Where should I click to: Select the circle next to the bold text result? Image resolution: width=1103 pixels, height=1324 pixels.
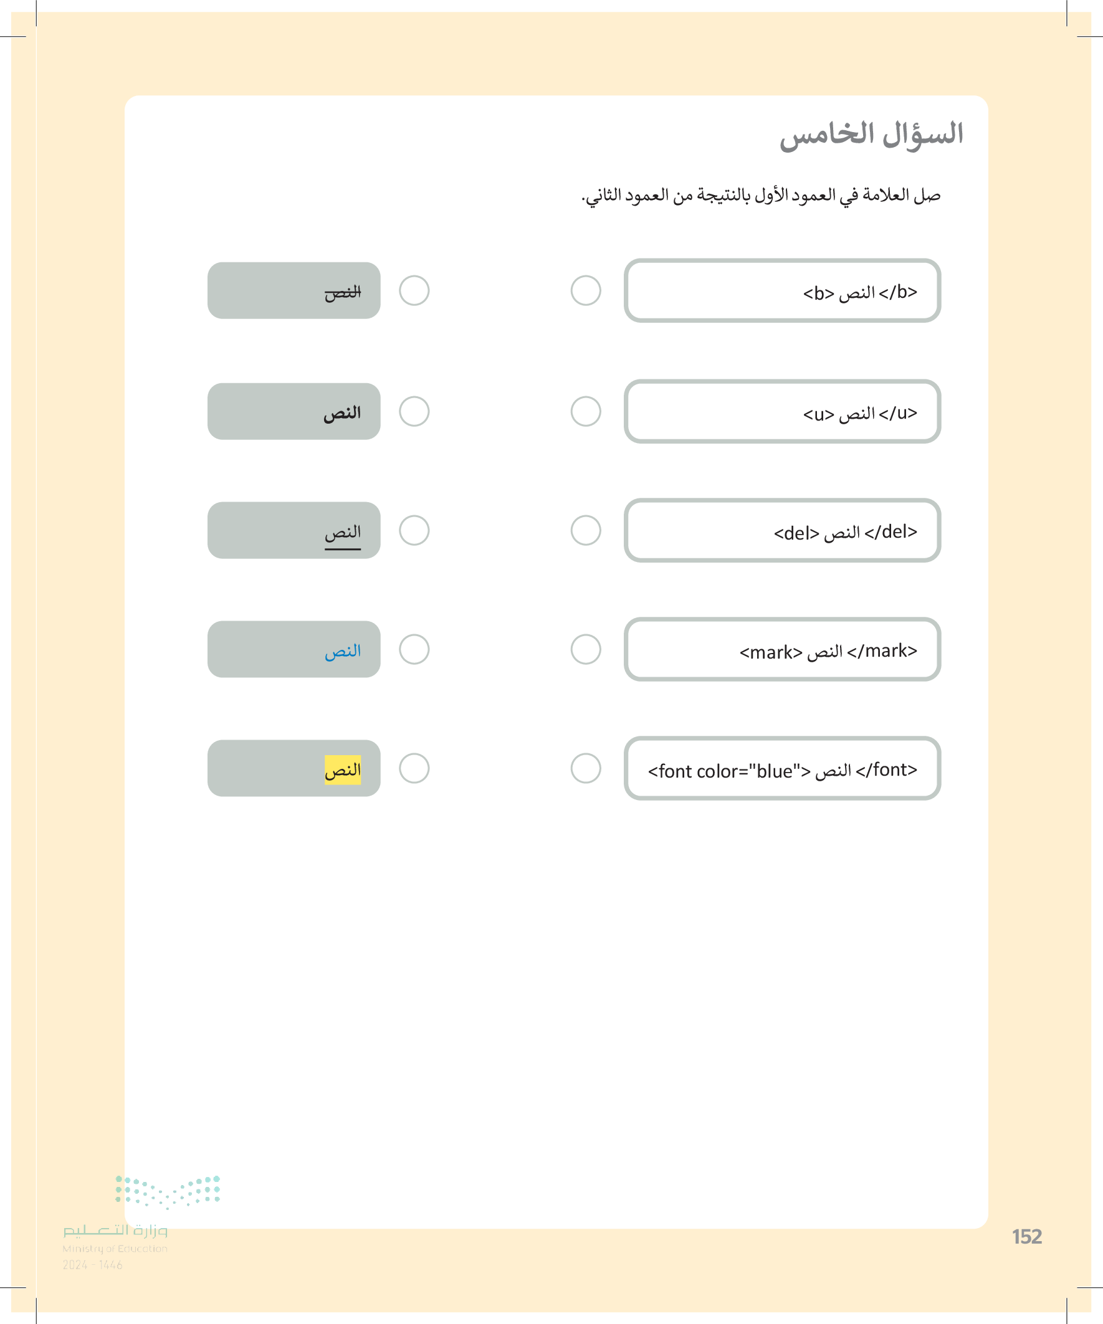point(414,411)
